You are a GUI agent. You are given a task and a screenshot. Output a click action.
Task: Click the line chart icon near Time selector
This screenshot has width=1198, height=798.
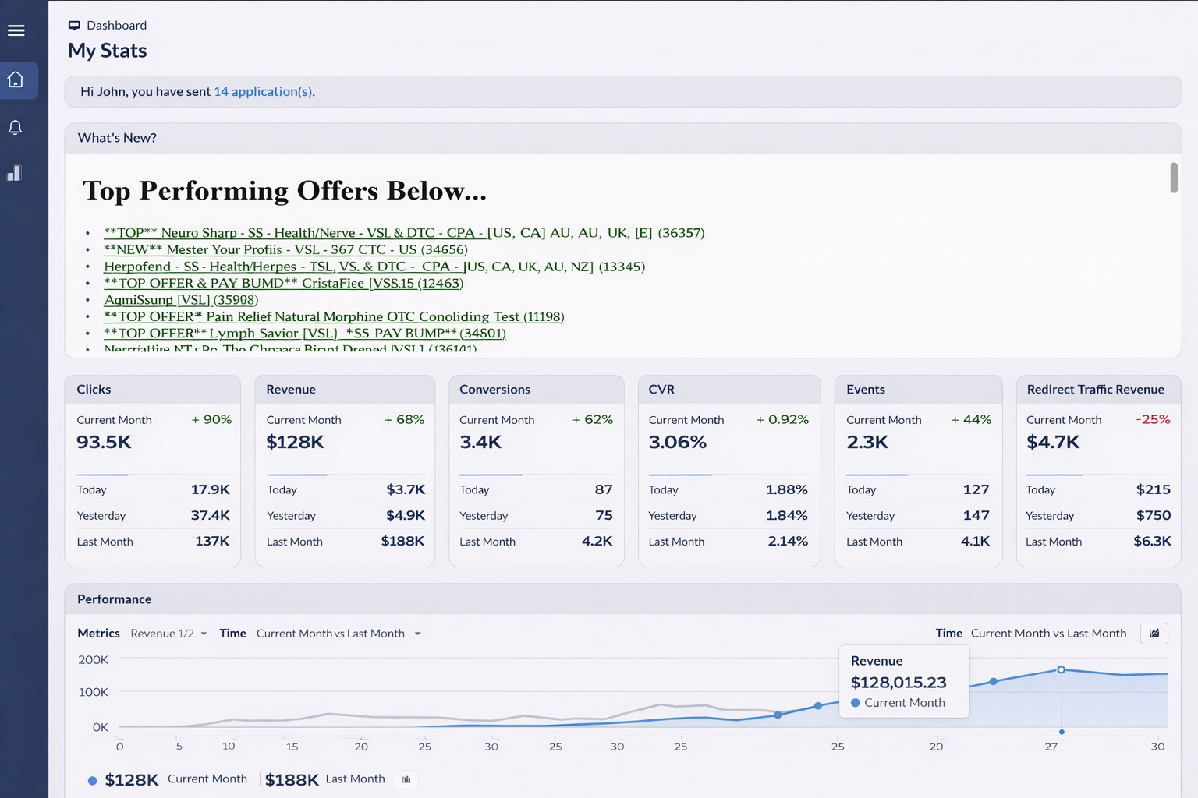pyautogui.click(x=1154, y=634)
